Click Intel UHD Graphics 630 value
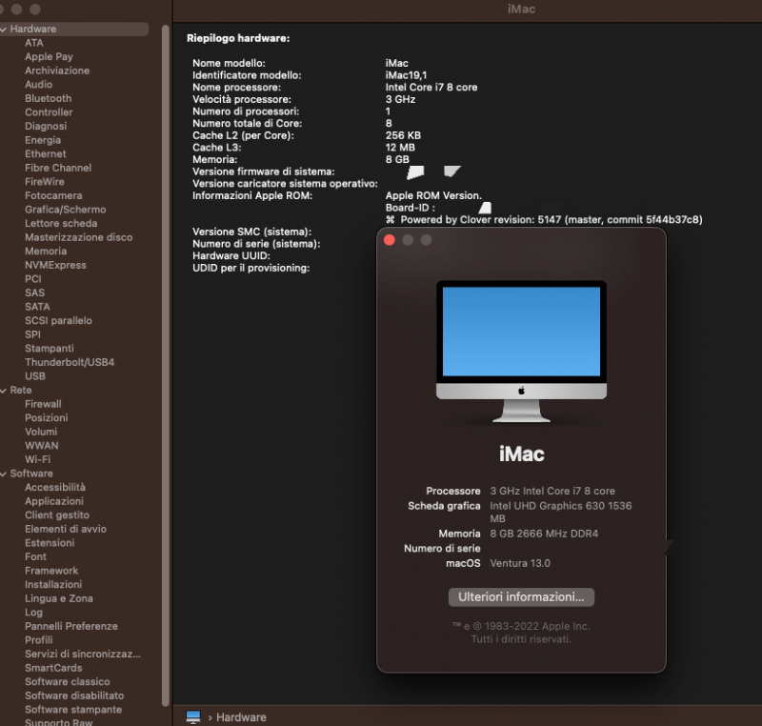 tap(560, 513)
